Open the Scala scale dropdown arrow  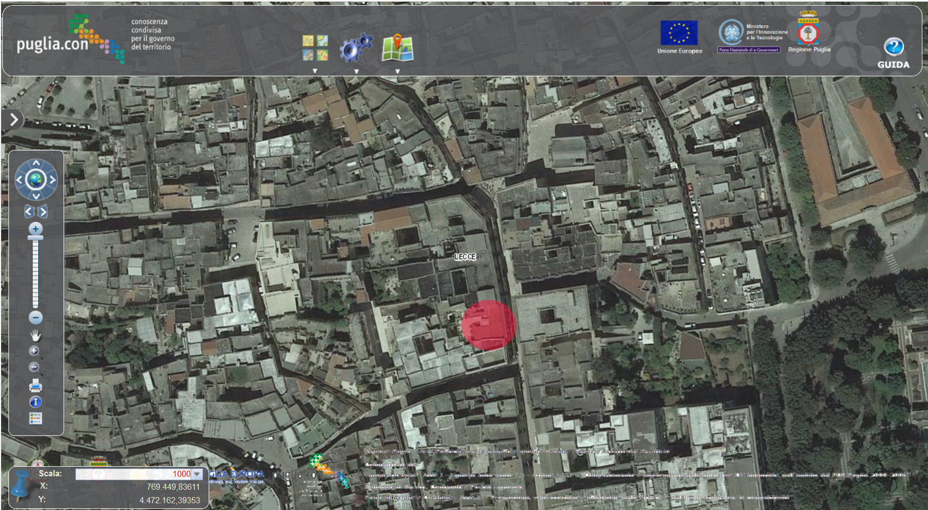[x=197, y=474]
